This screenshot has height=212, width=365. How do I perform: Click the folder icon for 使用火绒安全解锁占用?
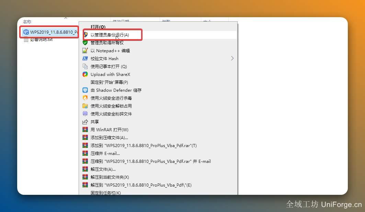pyautogui.click(x=85, y=106)
